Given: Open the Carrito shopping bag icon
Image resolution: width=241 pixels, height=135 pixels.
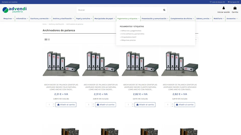Looking at the screenshot, I should point(235,8).
